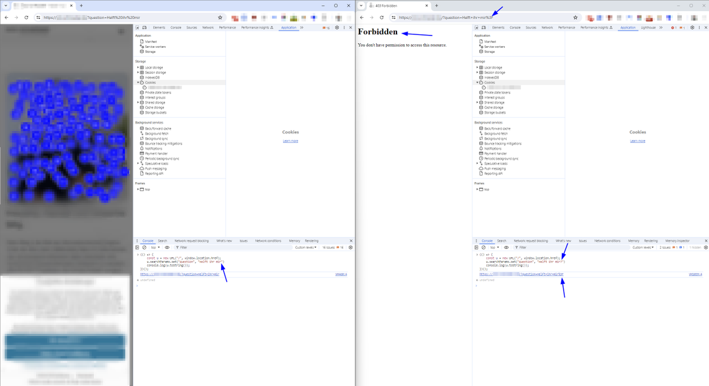Open top context dropdown in left console
The width and height of the screenshot is (709, 386).
[155, 248]
